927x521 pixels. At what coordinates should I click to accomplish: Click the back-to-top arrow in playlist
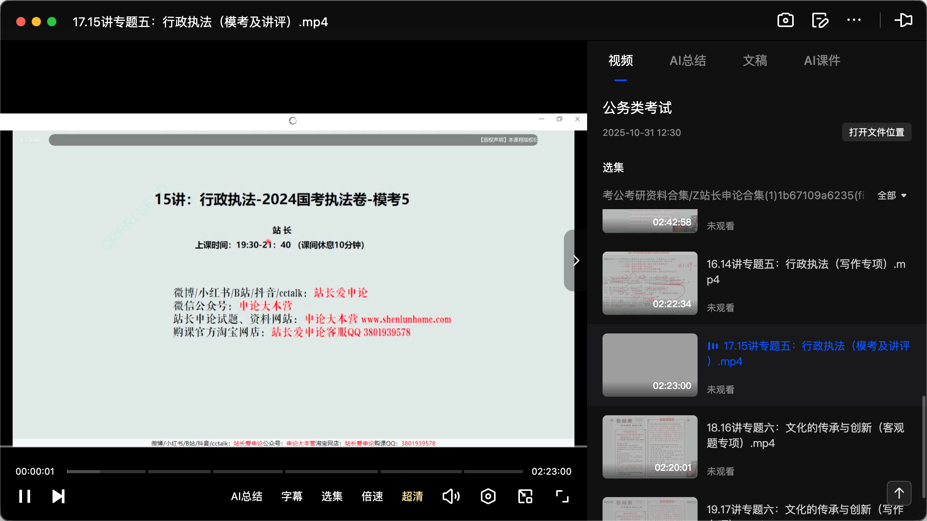tap(899, 493)
